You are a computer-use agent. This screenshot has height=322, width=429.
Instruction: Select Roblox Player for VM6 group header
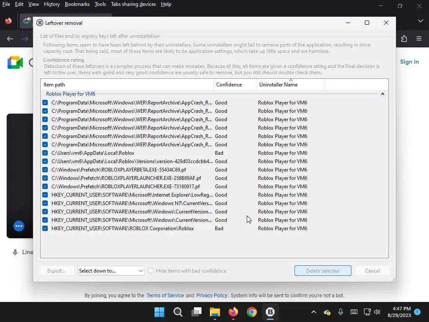(70, 93)
